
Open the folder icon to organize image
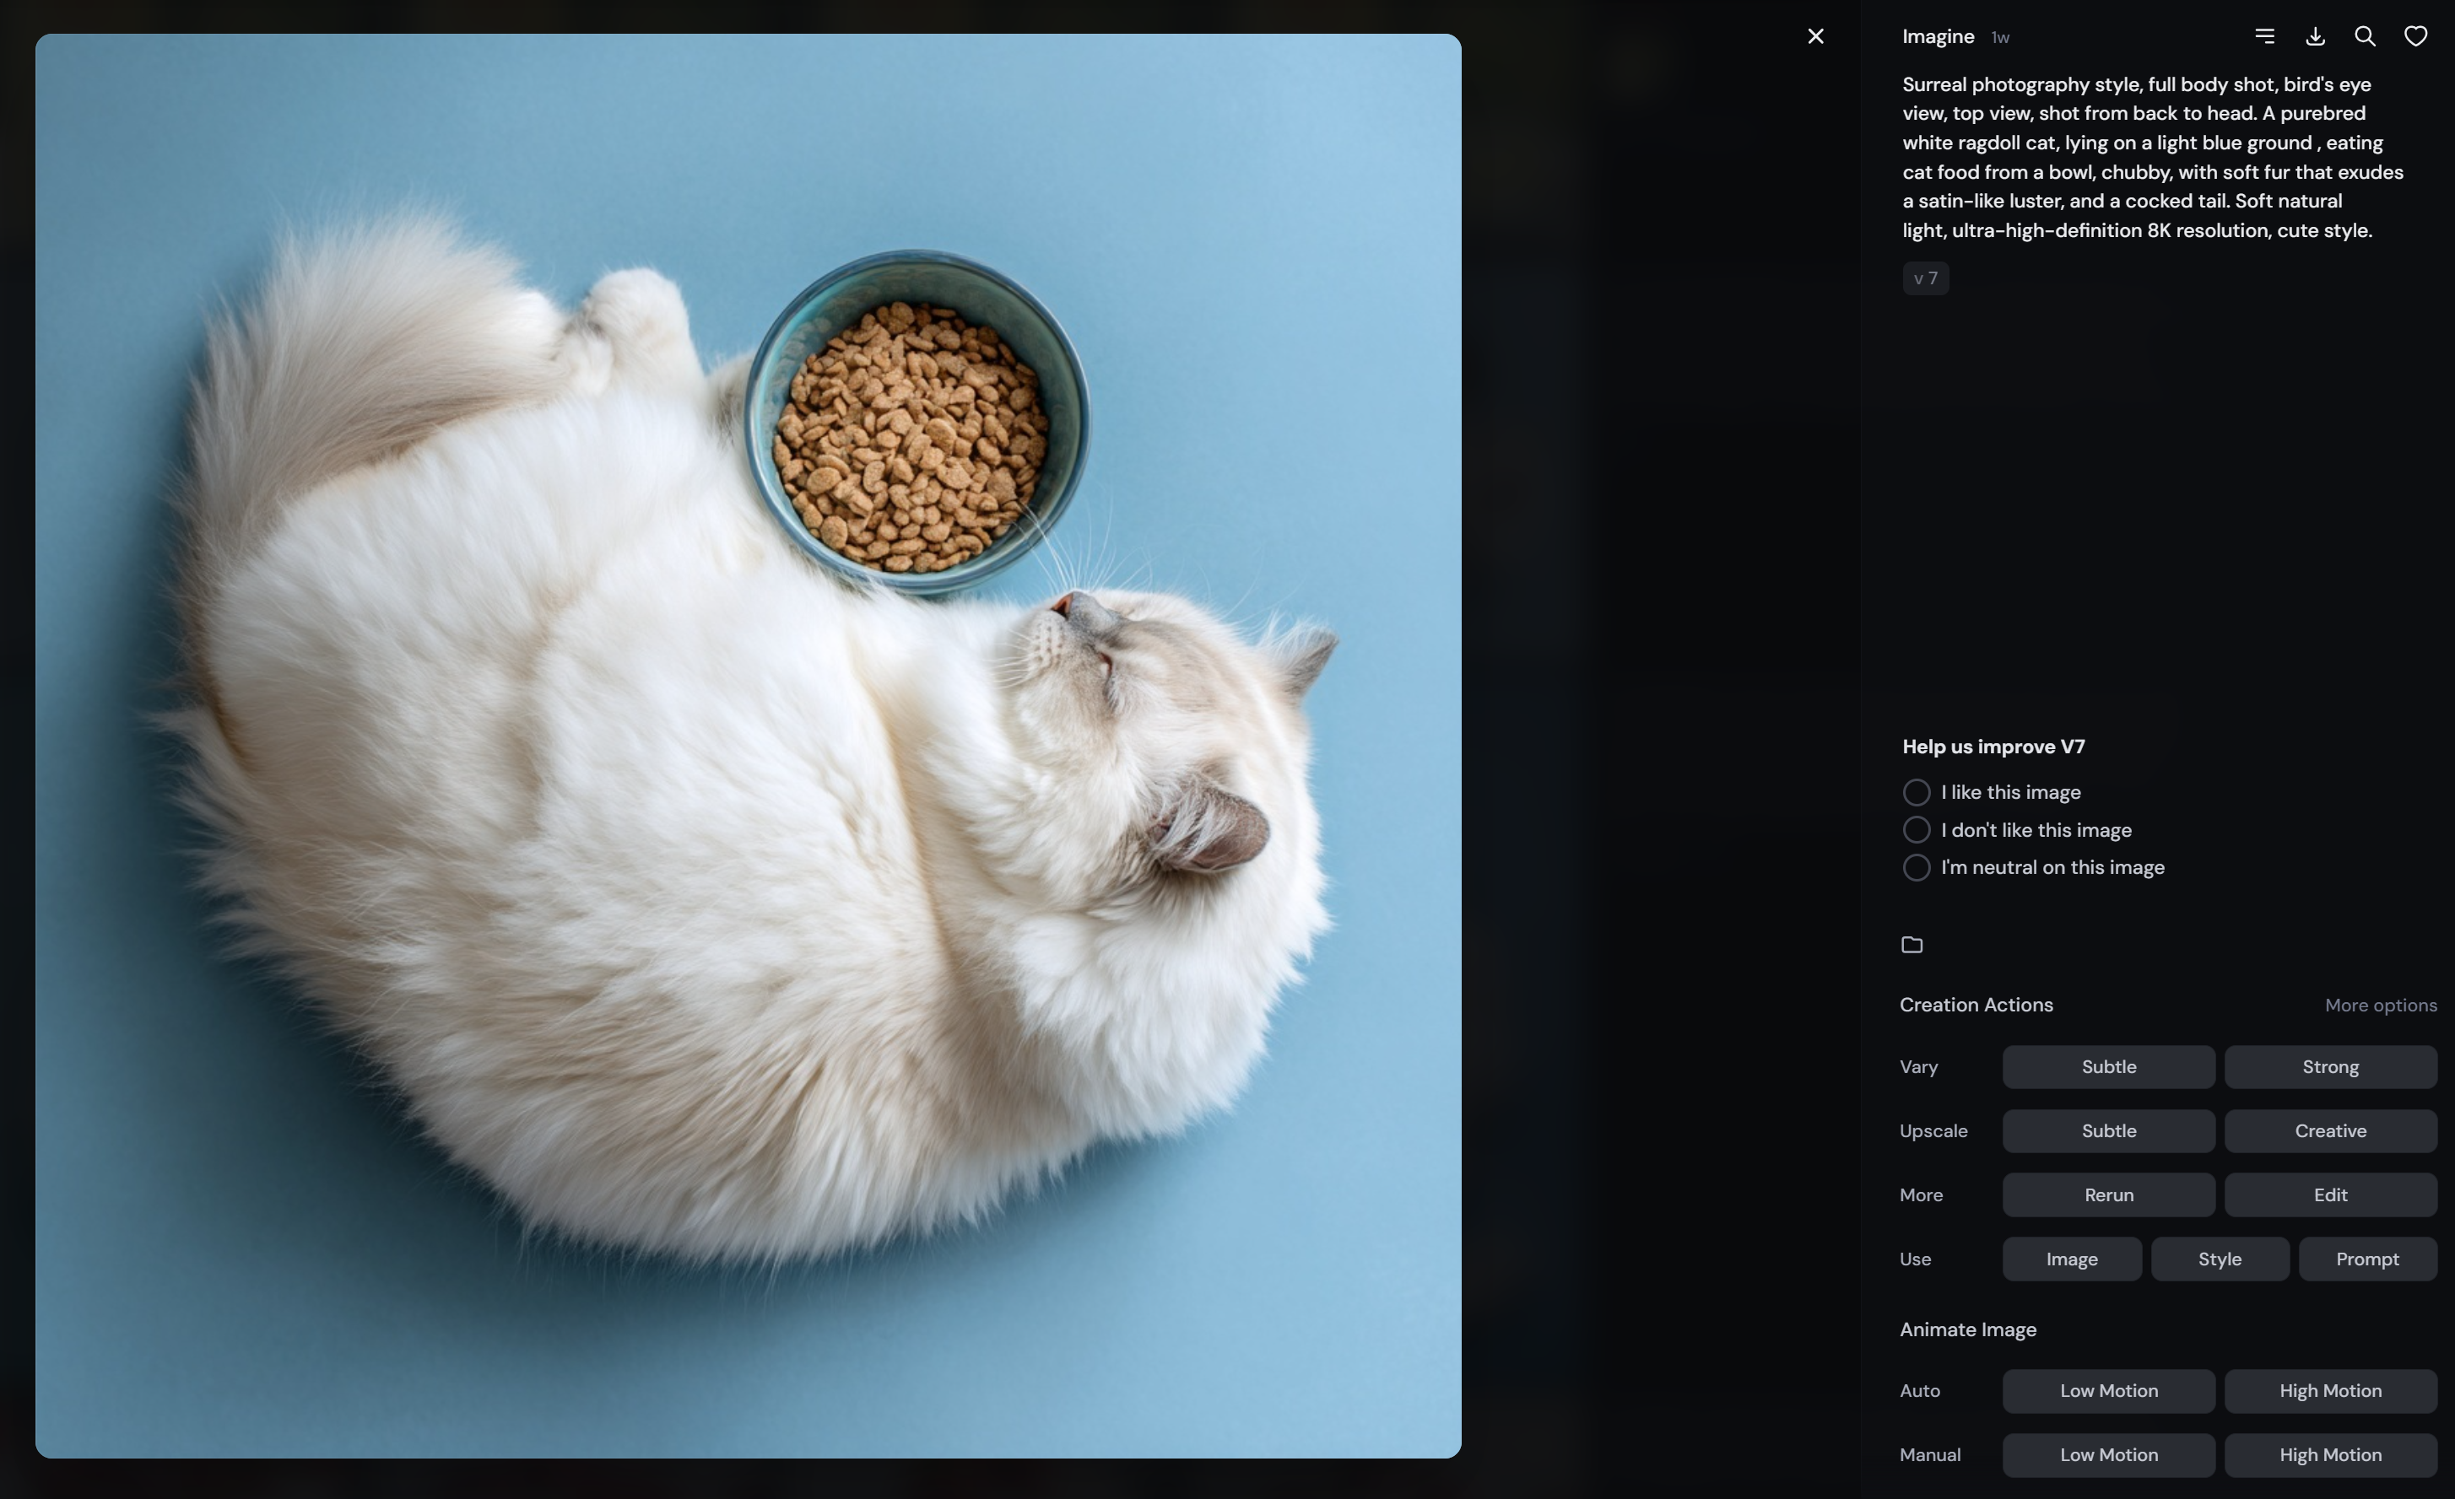[1912, 944]
